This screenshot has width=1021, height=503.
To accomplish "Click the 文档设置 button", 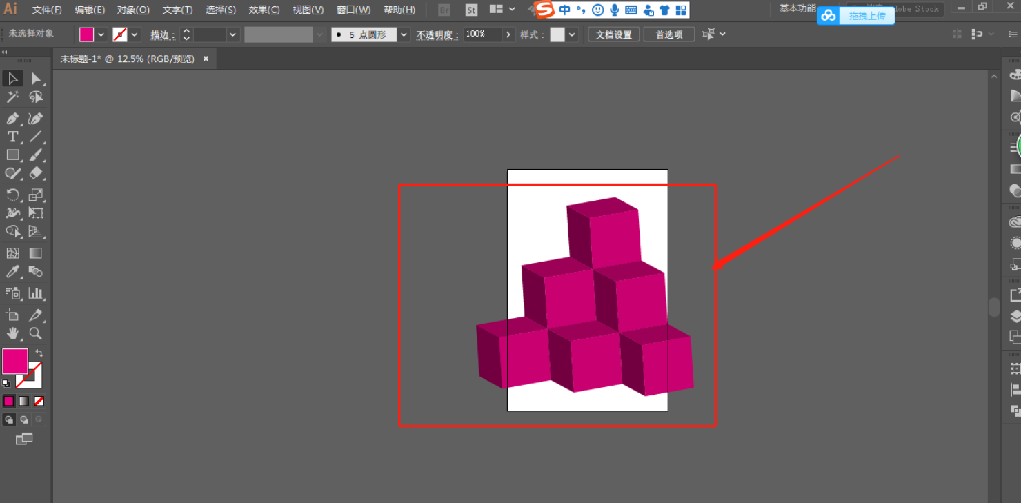I will coord(614,34).
